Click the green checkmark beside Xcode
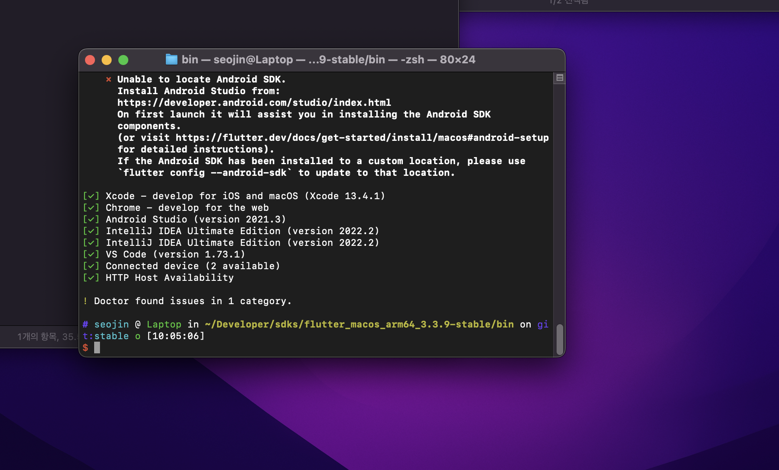 [91, 196]
